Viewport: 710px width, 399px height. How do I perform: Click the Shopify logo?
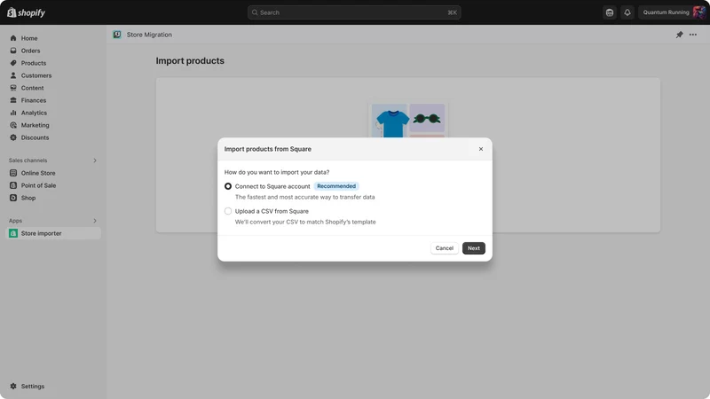27,12
